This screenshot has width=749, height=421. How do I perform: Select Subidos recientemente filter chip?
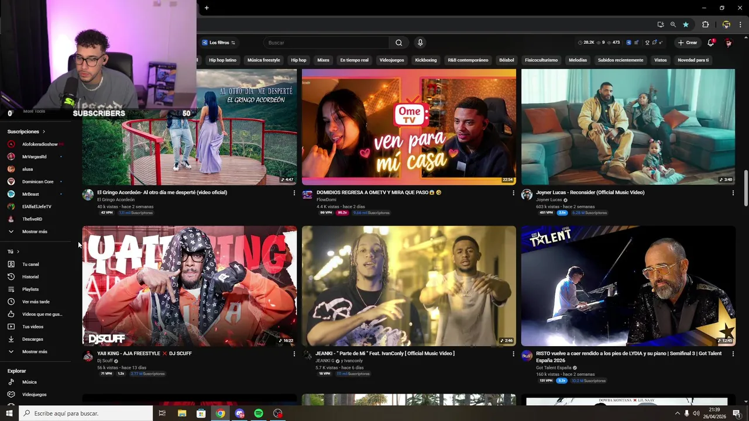pyautogui.click(x=620, y=60)
